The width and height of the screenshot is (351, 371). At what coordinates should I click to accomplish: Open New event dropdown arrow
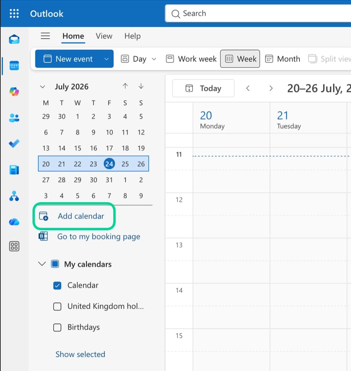click(107, 59)
